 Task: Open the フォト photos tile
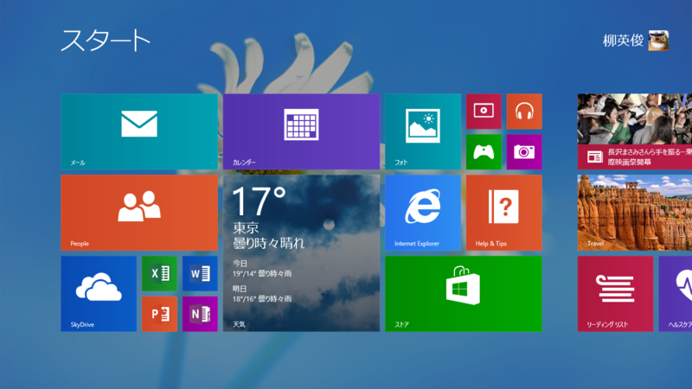[x=423, y=131]
